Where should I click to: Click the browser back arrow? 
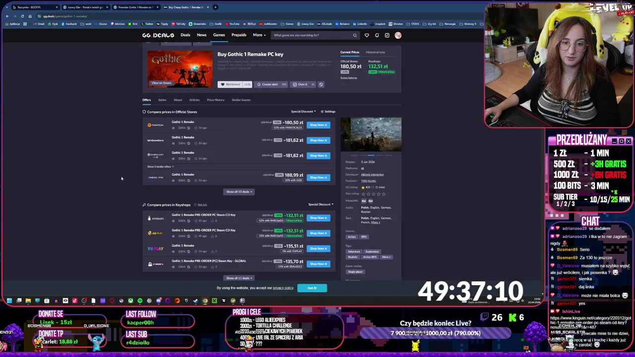7,16
